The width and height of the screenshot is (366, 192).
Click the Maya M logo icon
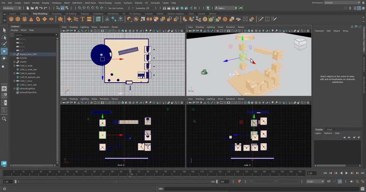click(4, 163)
